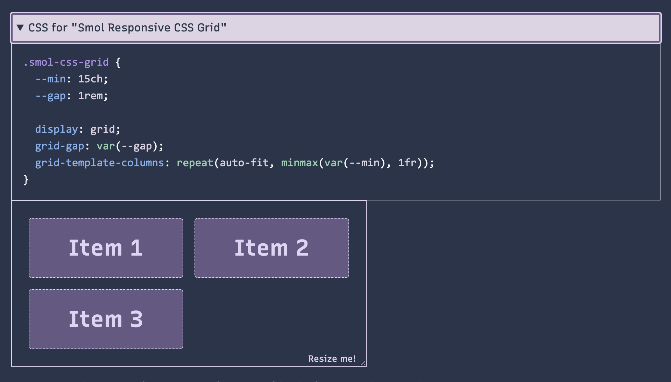Image resolution: width=671 pixels, height=382 pixels.
Task: Click the resize handle of the demo box
Action: pos(363,363)
